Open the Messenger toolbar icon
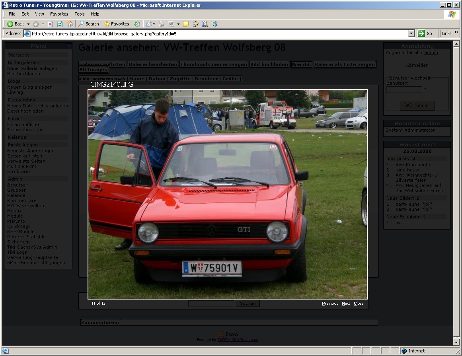This screenshot has height=356, width=462. [x=214, y=24]
